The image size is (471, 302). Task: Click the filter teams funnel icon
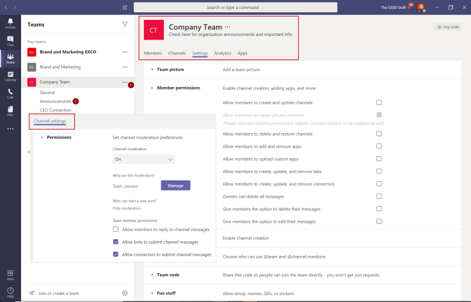(125, 24)
